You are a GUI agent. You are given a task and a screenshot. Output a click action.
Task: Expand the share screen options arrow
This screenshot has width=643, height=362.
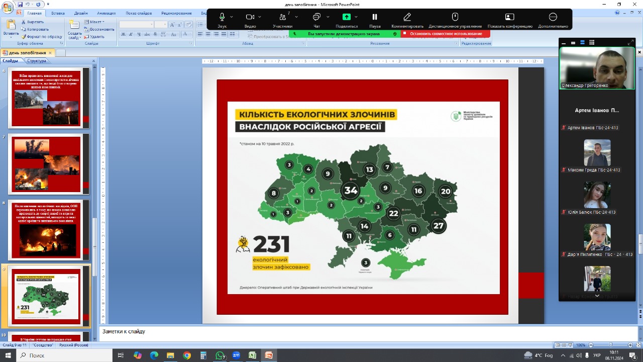[356, 17]
